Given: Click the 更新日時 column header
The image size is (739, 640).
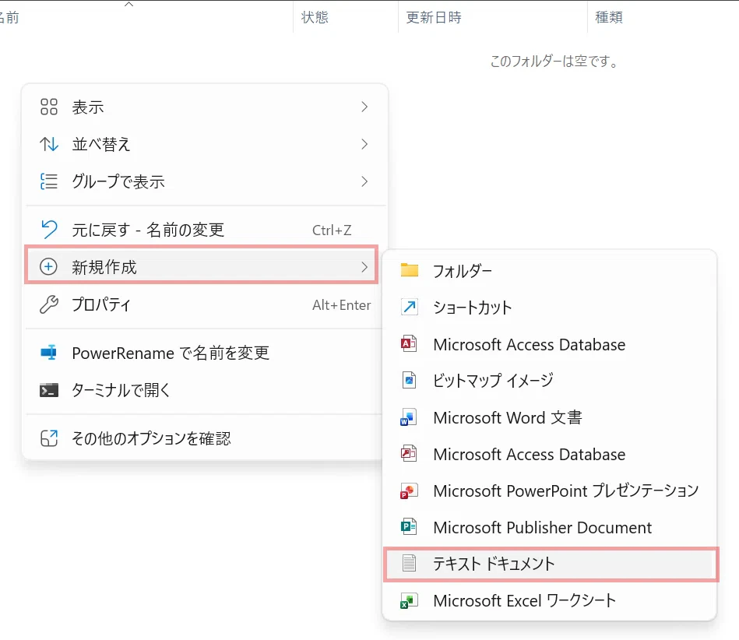Looking at the screenshot, I should point(434,17).
